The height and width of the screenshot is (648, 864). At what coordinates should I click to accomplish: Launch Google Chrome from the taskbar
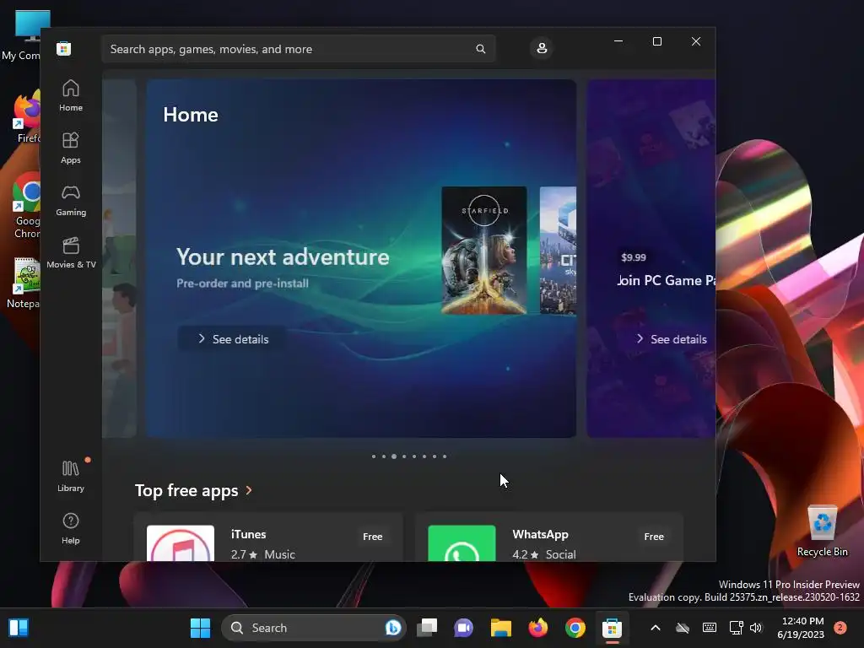575,628
